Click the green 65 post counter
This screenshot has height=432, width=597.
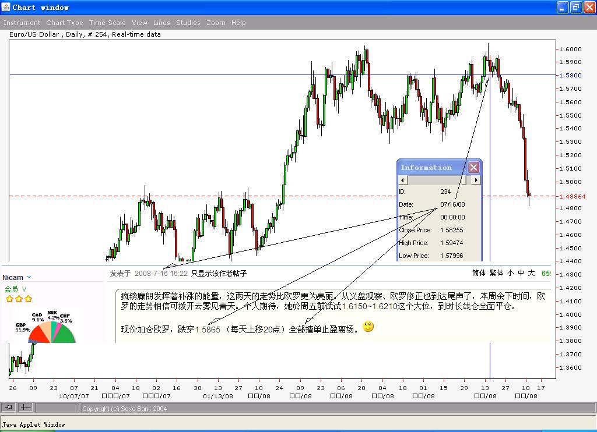point(546,273)
